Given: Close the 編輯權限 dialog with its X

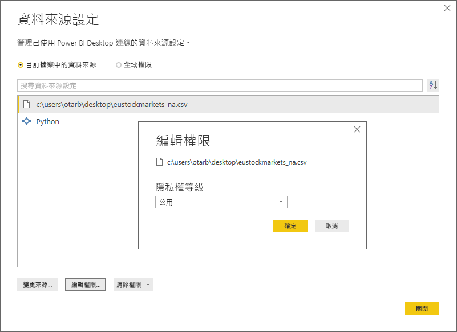Looking at the screenshot, I should point(357,129).
